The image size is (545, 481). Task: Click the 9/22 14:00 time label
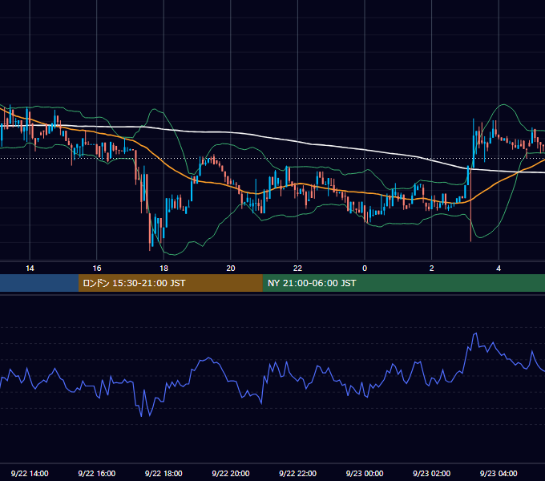[30, 473]
